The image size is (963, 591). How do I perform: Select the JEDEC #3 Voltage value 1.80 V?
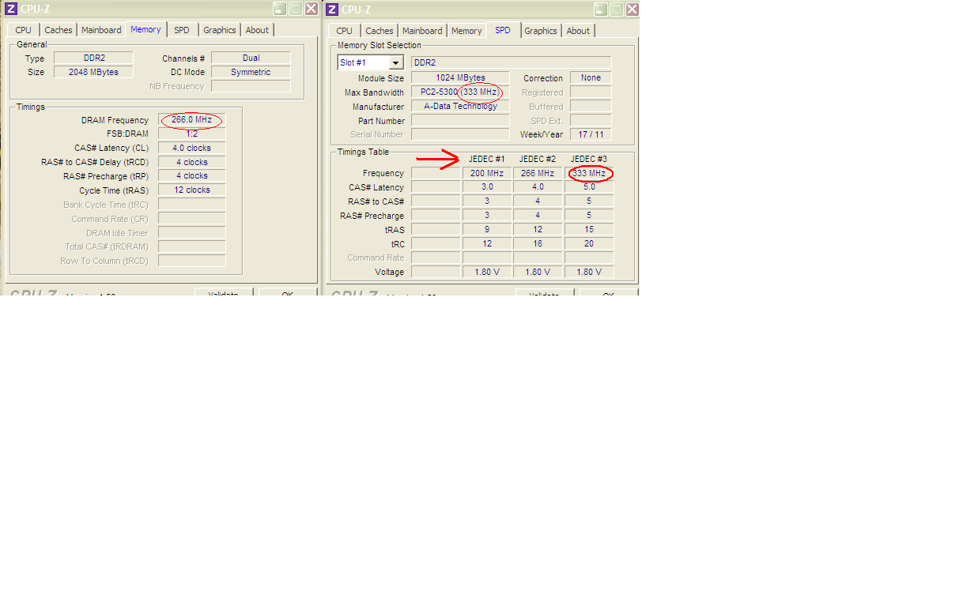click(x=589, y=272)
